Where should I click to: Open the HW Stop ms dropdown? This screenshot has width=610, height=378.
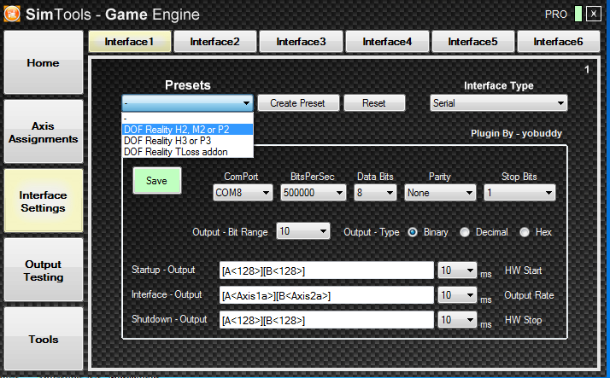coord(457,320)
